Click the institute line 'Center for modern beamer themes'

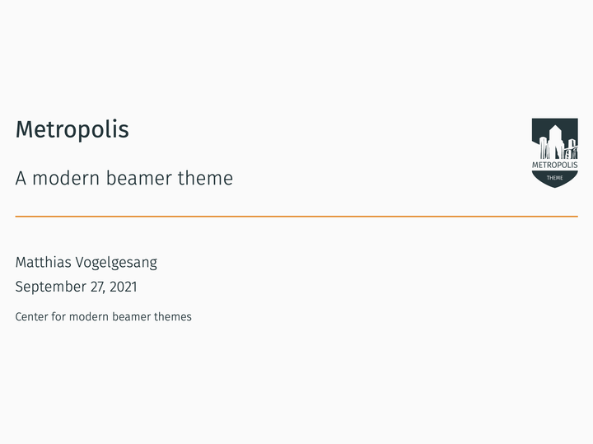tap(103, 317)
